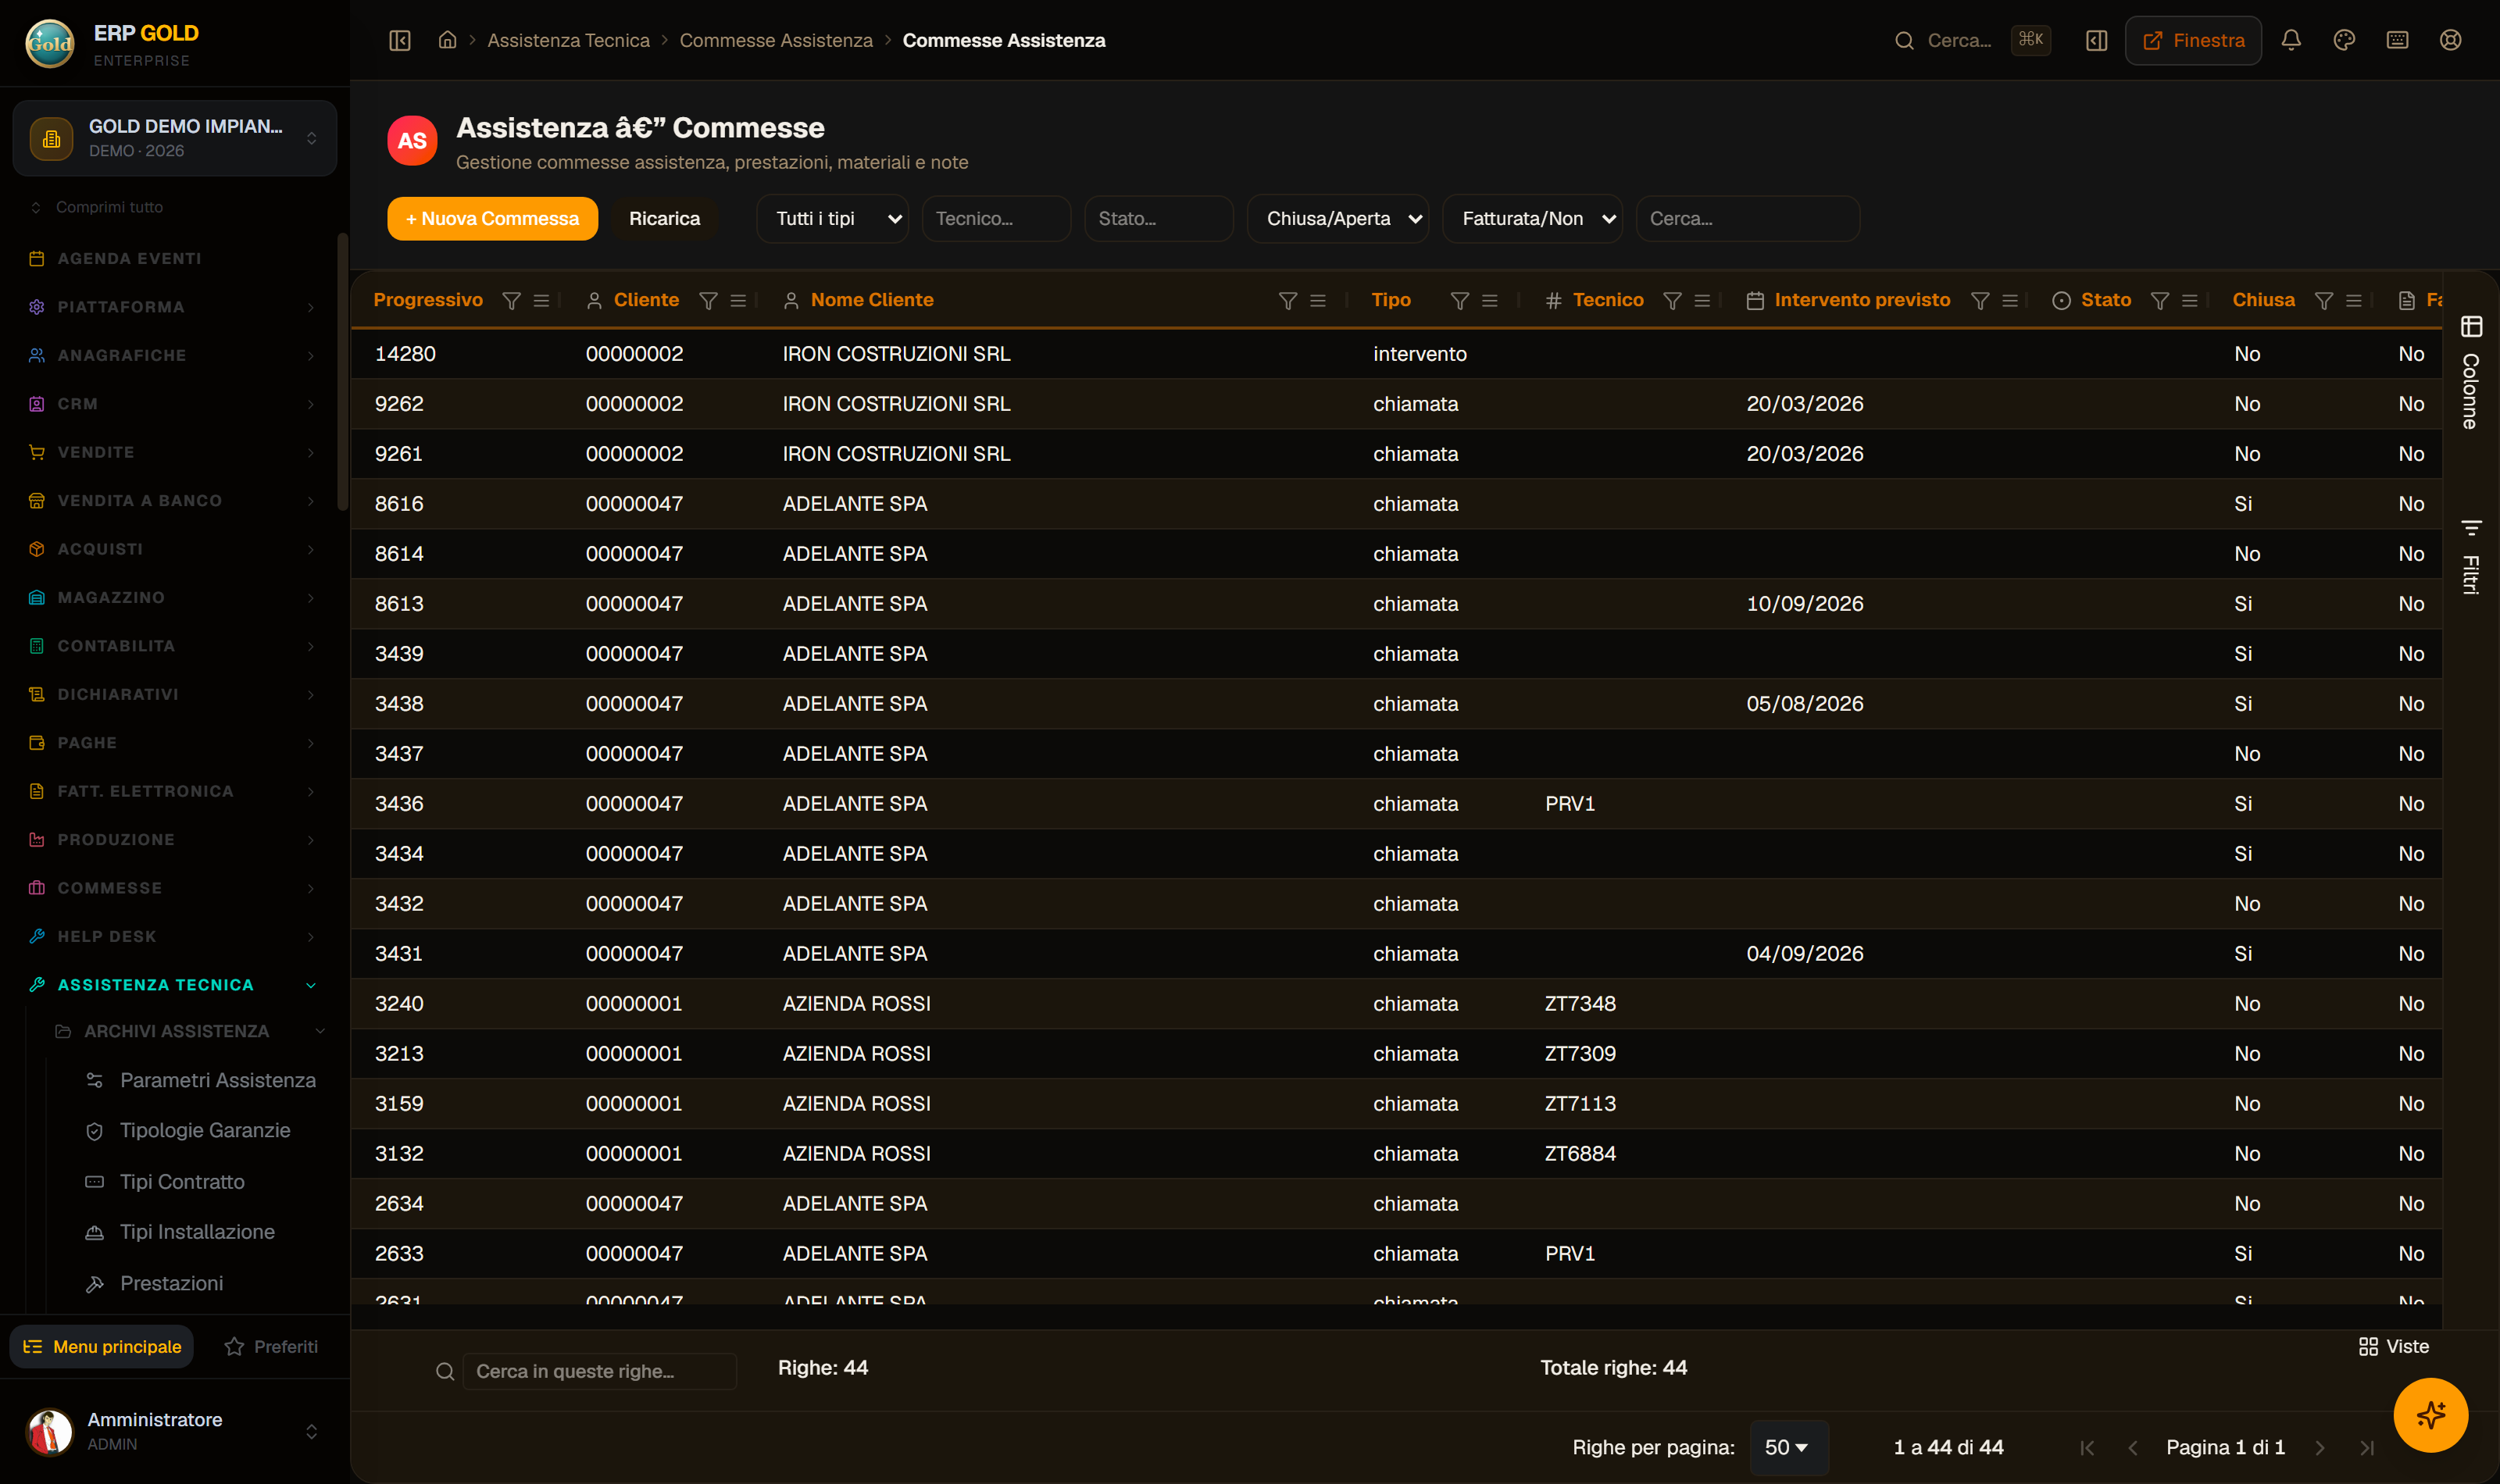Switch to the Preferiti menu

pyautogui.click(x=271, y=1346)
